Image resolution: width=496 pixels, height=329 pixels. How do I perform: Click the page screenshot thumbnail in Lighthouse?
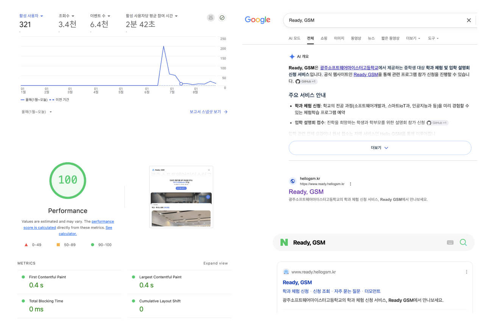[181, 197]
